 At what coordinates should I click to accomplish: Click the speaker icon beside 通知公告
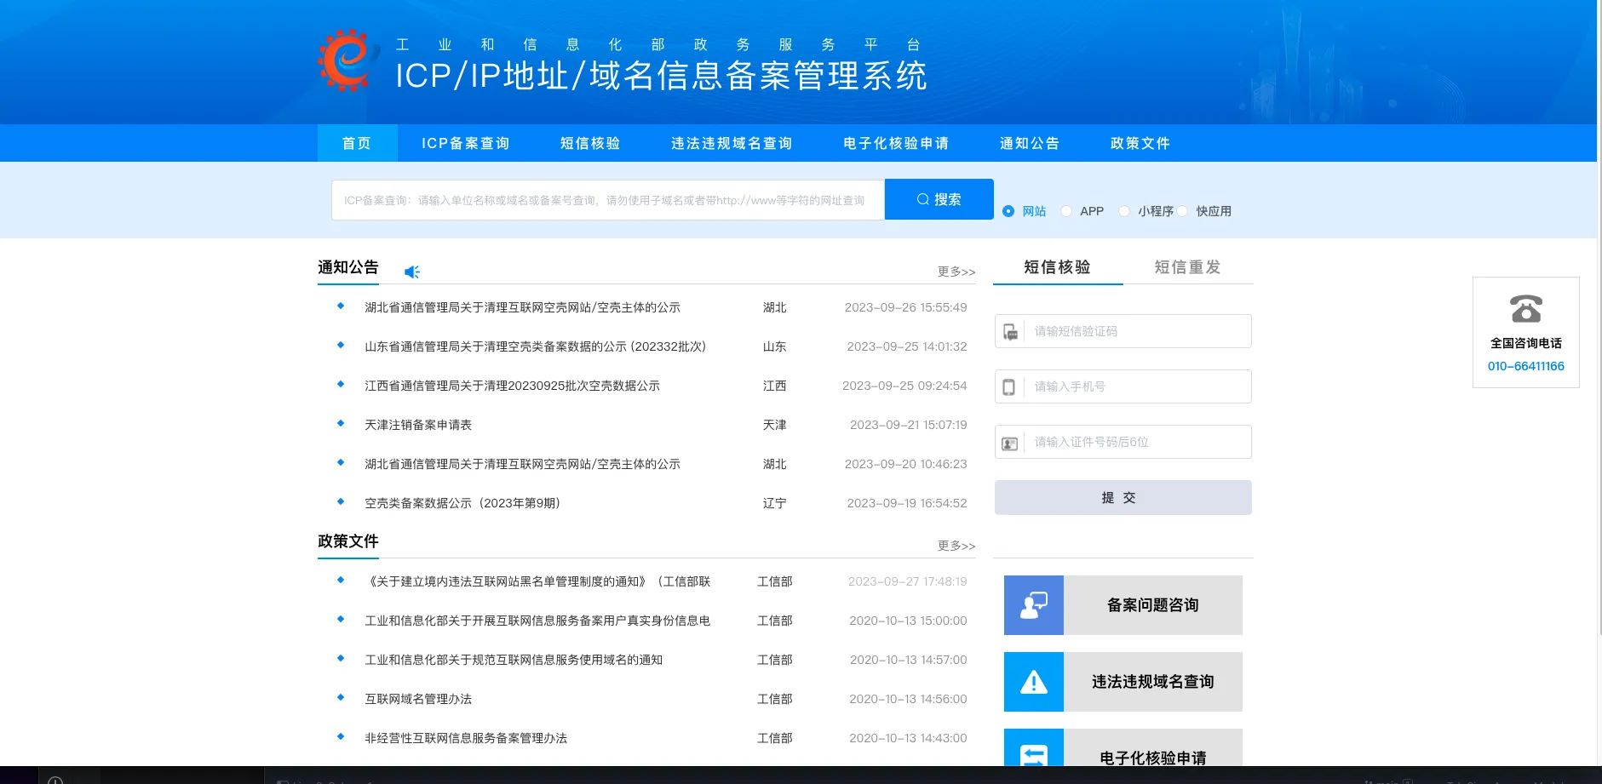(x=411, y=271)
